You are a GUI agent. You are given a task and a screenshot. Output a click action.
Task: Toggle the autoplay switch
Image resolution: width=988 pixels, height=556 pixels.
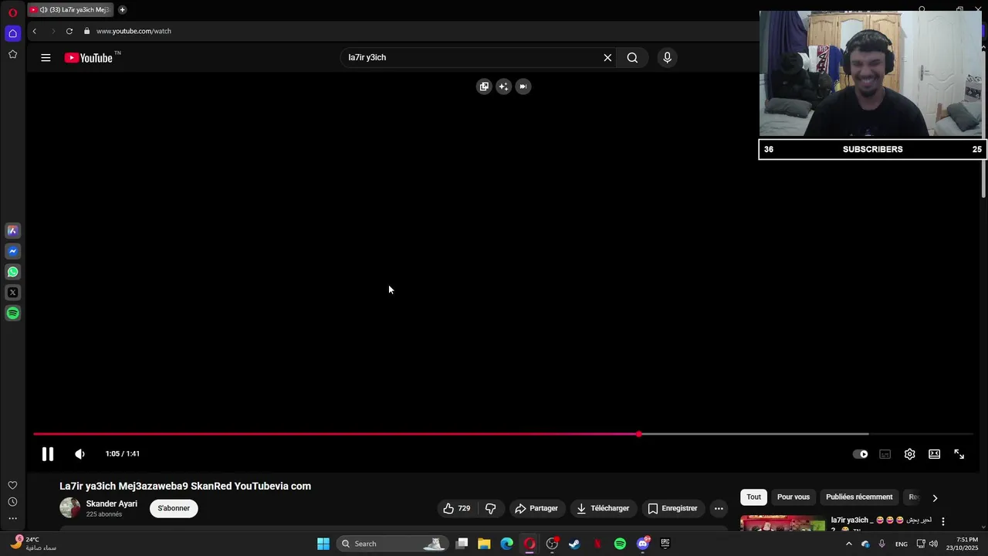860,454
